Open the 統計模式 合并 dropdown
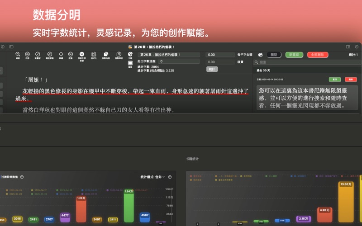The width and height of the screenshot is (362, 226). pyautogui.click(x=153, y=177)
